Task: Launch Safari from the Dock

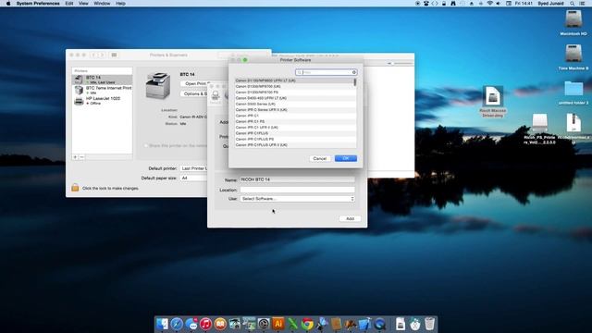Action: point(177,324)
